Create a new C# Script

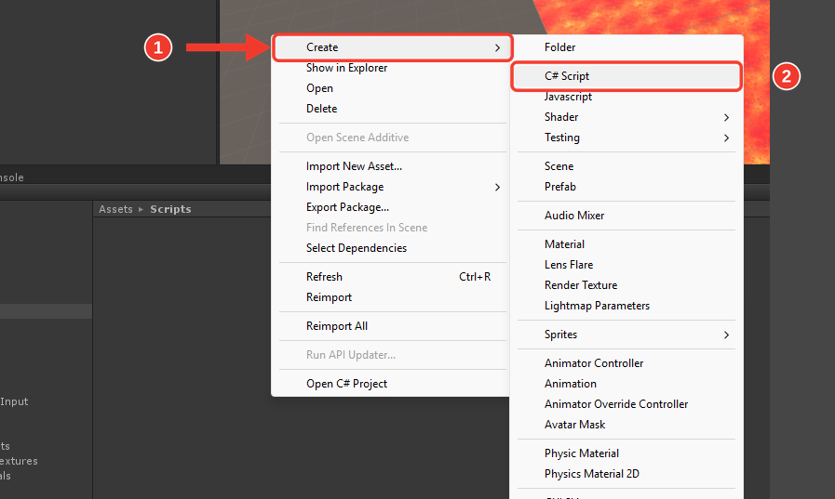click(x=626, y=76)
